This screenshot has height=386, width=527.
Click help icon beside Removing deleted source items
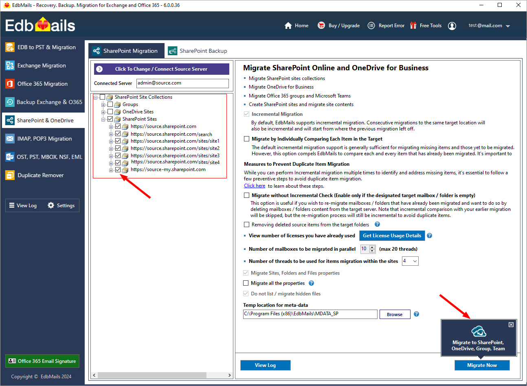pos(377,224)
